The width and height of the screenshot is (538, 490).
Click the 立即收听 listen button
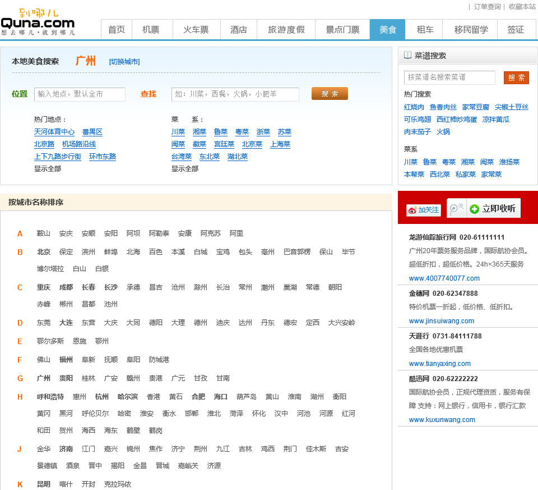(x=493, y=208)
